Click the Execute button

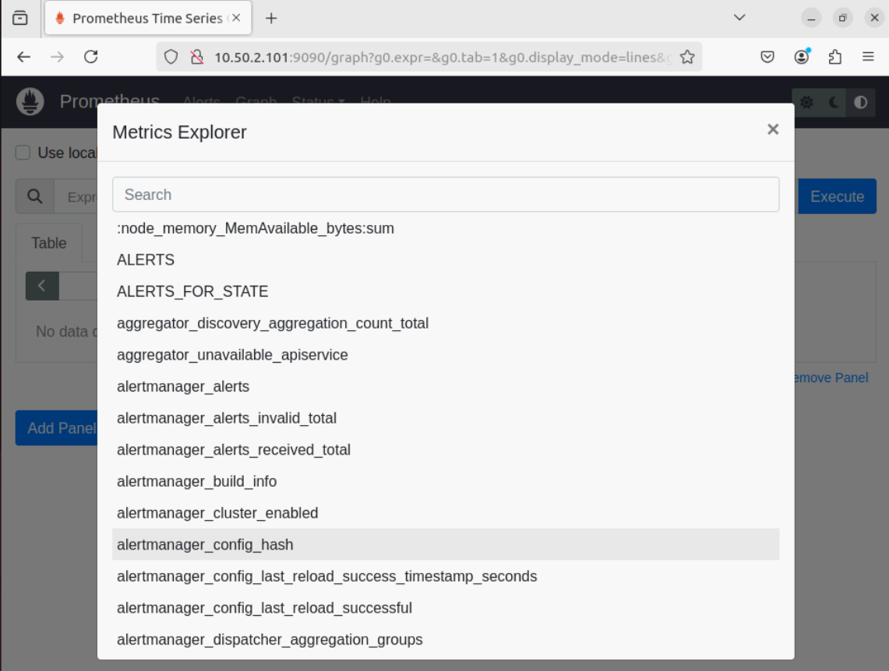pos(837,196)
